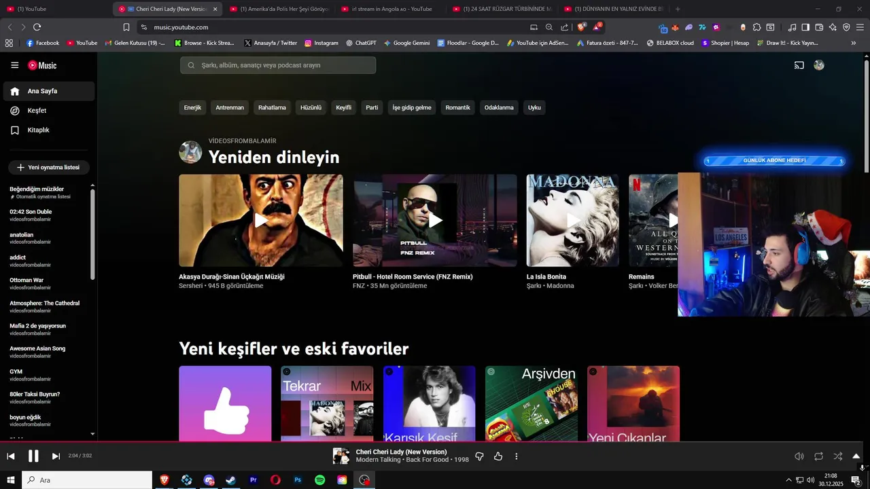Click the YouTube Music logo

(42, 65)
